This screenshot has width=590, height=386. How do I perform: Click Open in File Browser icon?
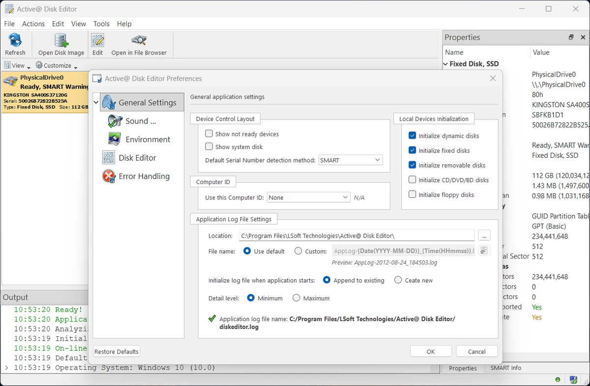pos(139,40)
